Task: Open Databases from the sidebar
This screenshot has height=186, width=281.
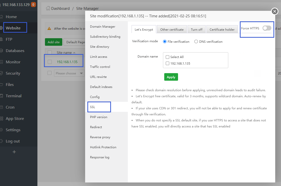Action: 15,51
